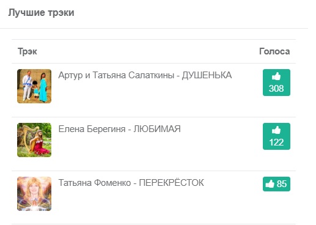
Task: Select the 122 votes number
Action: pyautogui.click(x=276, y=142)
